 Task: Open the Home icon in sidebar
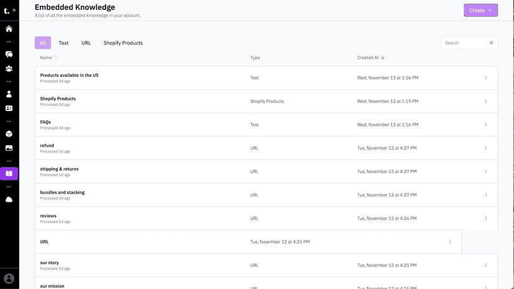(9, 29)
